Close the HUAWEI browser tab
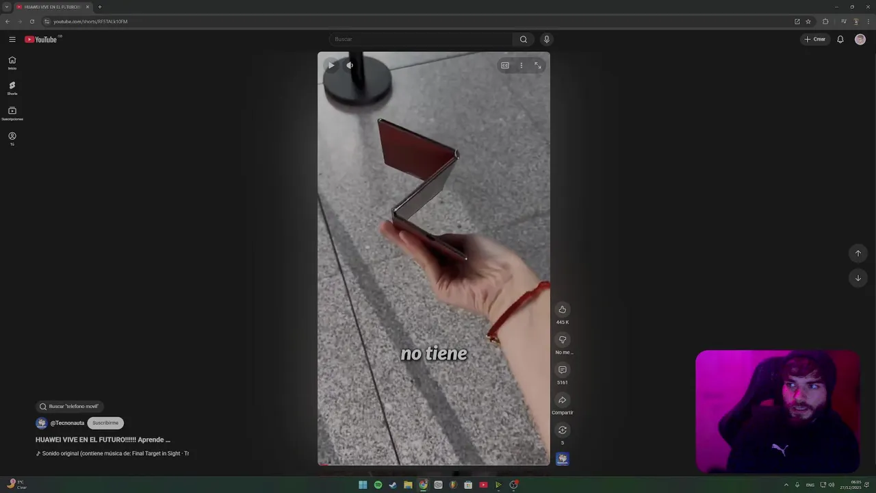 [88, 7]
